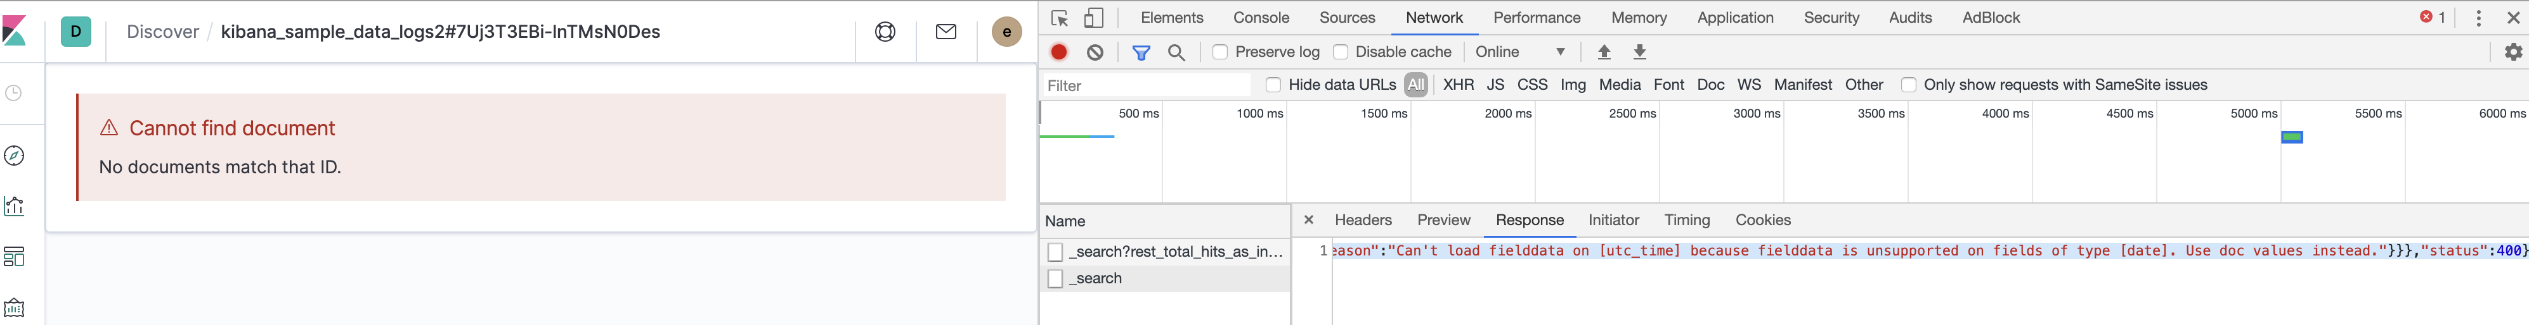Click the request bar in the timeline overview

tap(2291, 137)
